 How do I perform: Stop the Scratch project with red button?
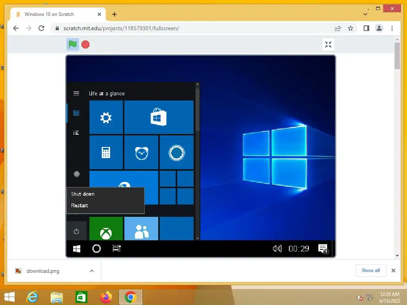tap(85, 44)
